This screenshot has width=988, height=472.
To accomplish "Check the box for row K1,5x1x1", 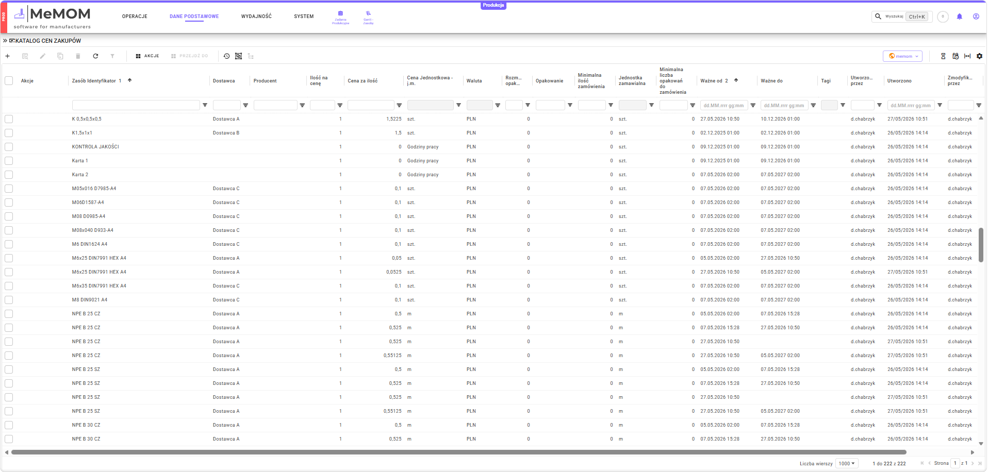I will pyautogui.click(x=9, y=133).
